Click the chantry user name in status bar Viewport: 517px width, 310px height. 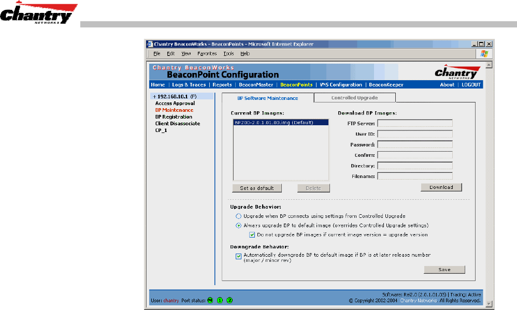pos(171,301)
